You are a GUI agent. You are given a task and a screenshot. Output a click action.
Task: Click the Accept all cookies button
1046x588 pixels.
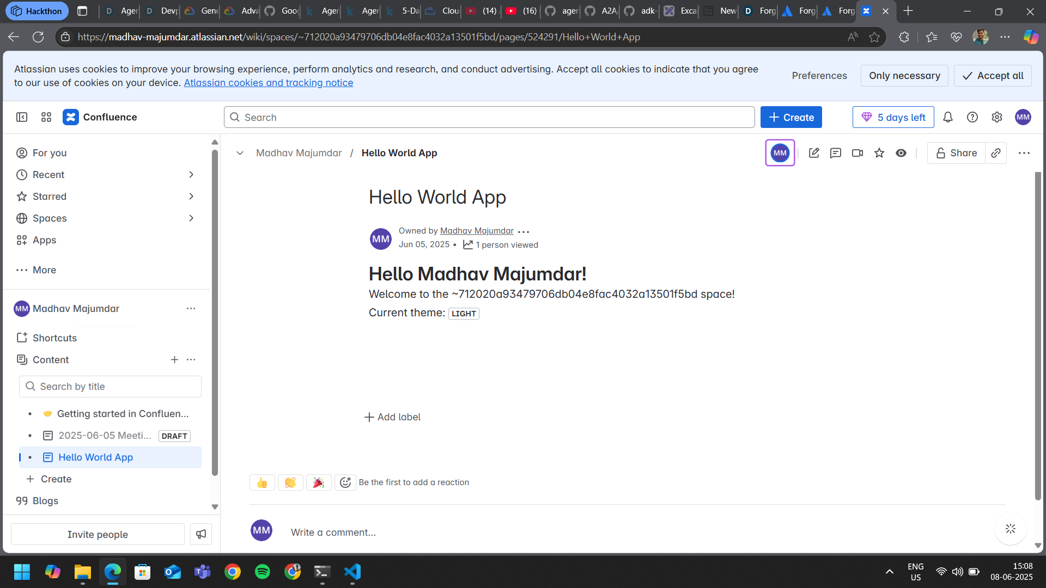(993, 76)
